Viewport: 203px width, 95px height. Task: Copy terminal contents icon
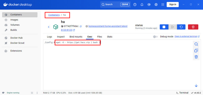tap(196, 51)
